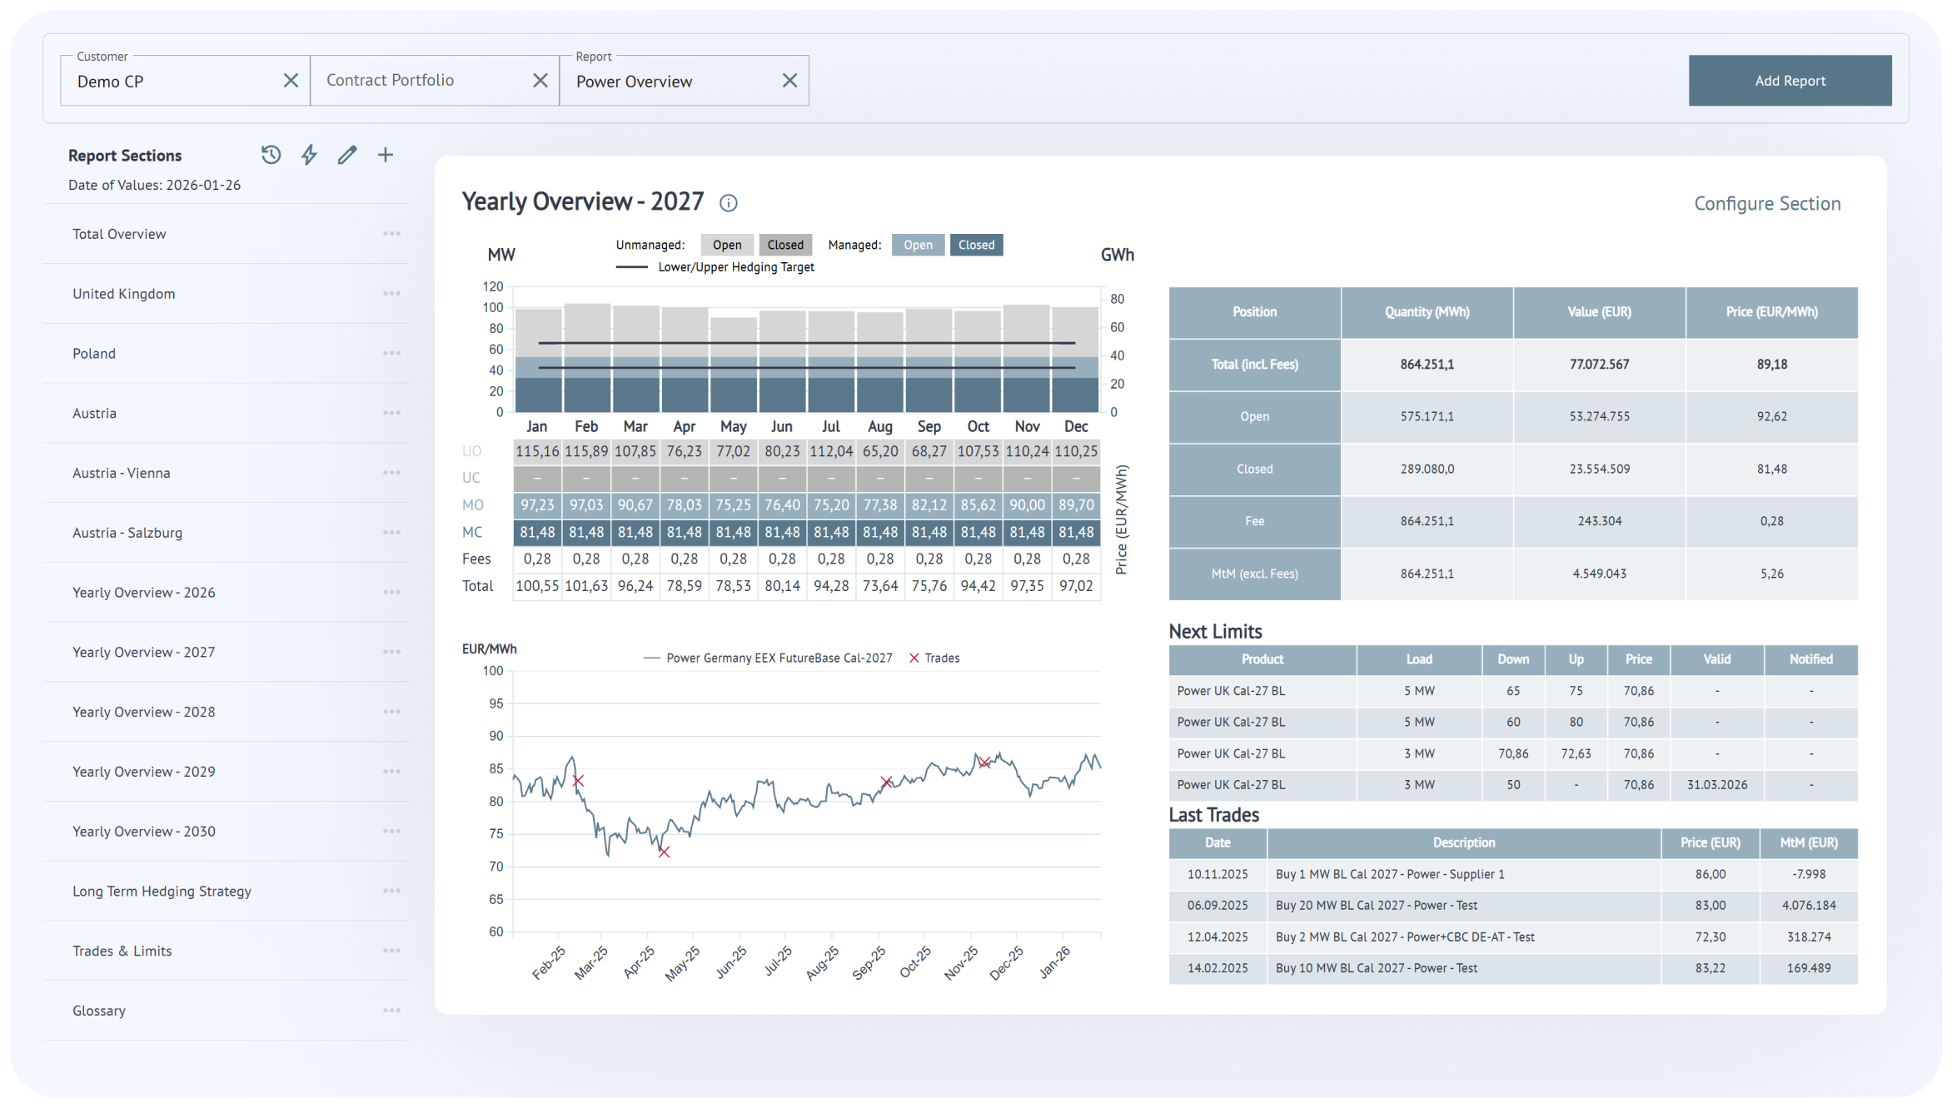Viewport: 1952px width, 1108px height.
Task: Open the ellipsis menu for the Glossary section
Action: [391, 1010]
